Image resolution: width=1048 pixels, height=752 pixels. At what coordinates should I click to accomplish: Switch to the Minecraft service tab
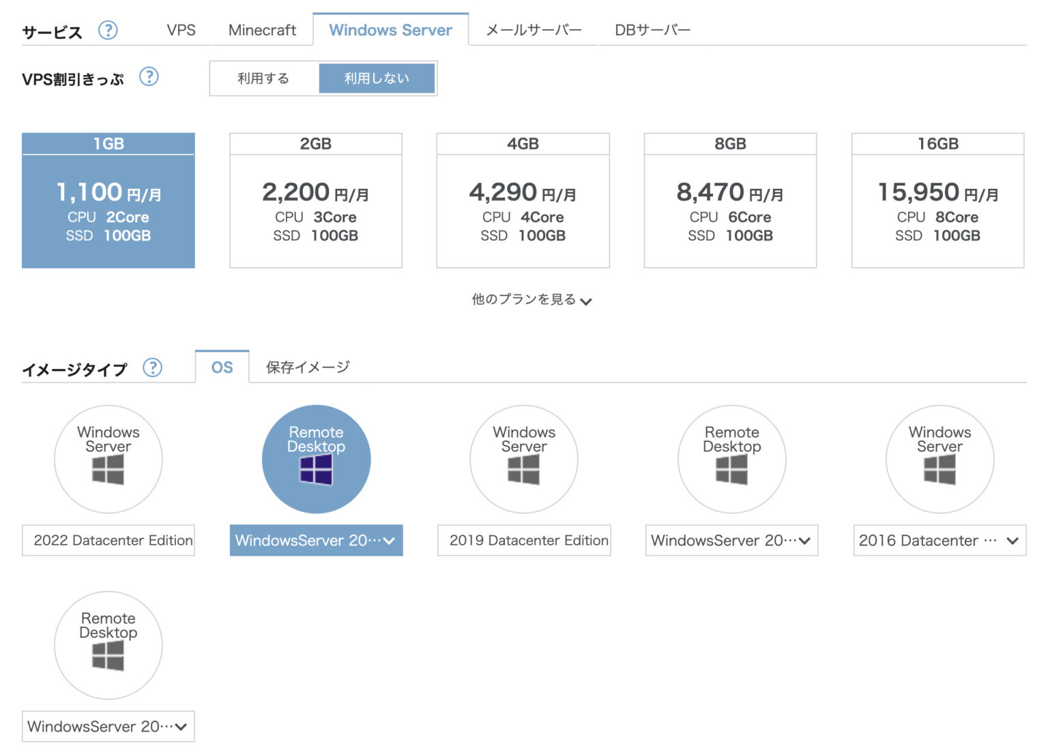click(x=263, y=30)
